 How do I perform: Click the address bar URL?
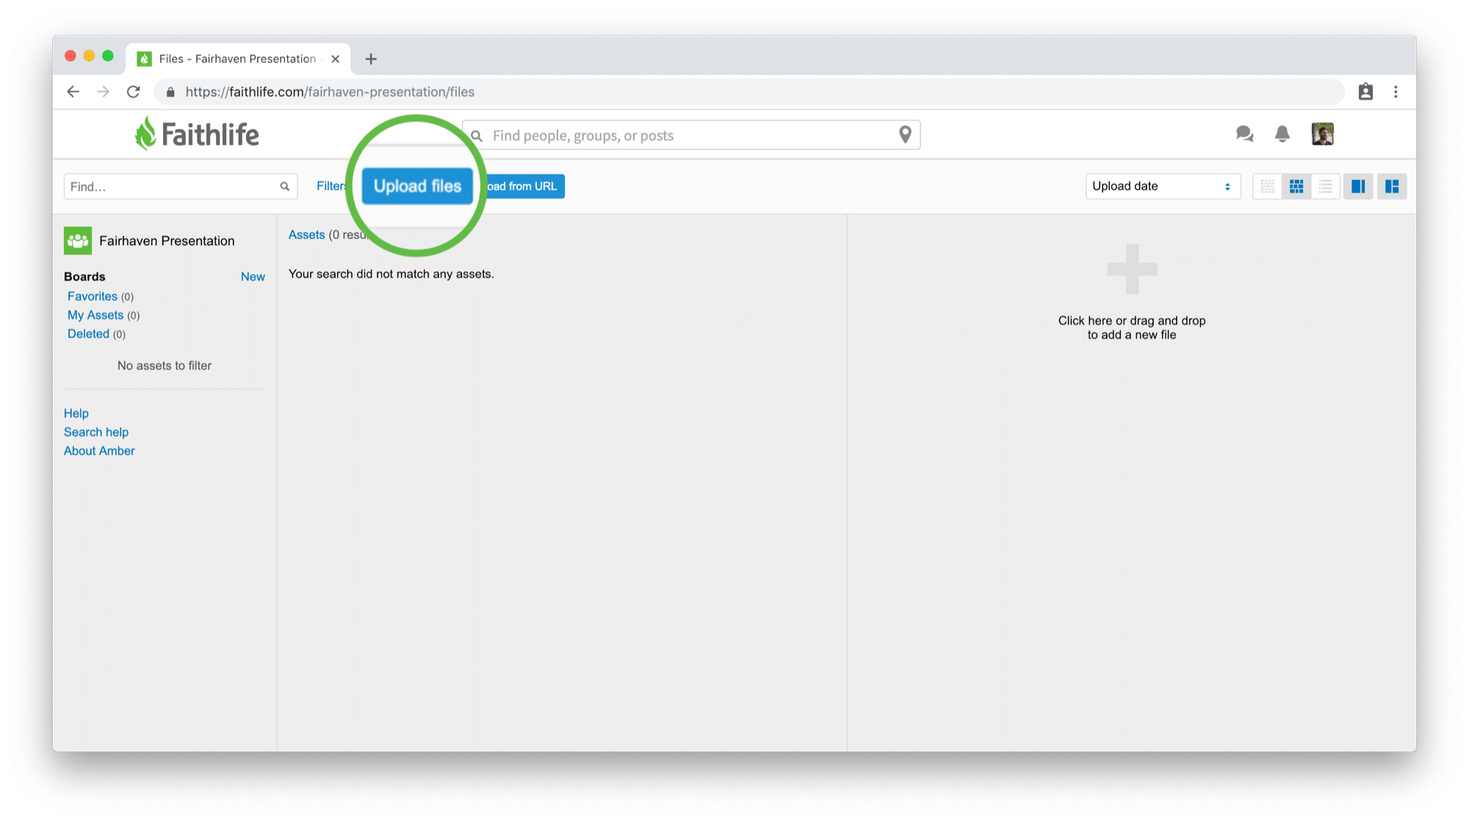click(x=330, y=92)
